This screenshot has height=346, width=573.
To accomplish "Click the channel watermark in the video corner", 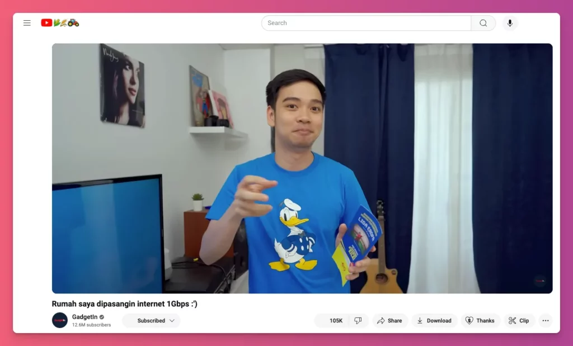I will [539, 281].
